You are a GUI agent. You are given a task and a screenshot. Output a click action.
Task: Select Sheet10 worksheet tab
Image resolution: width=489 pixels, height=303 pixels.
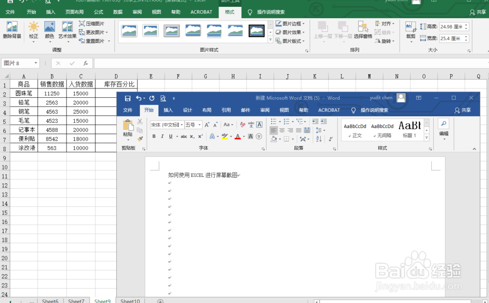[130, 301]
